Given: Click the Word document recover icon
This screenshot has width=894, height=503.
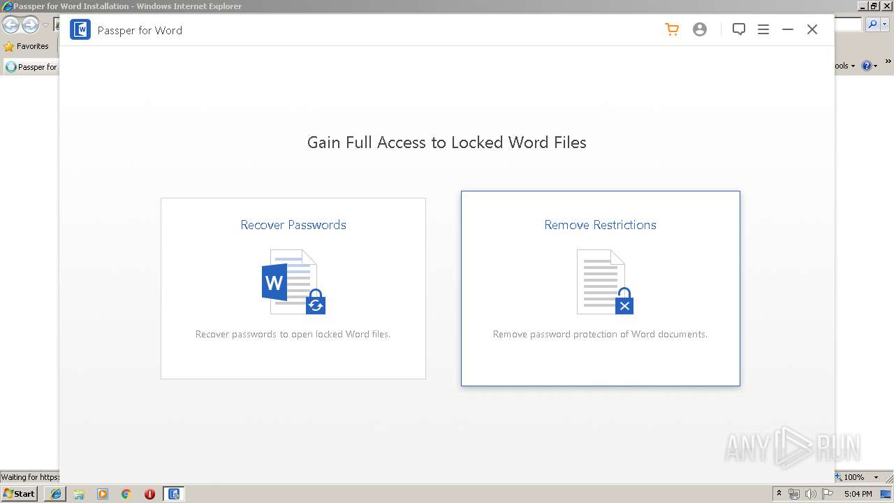Looking at the screenshot, I should tap(293, 282).
